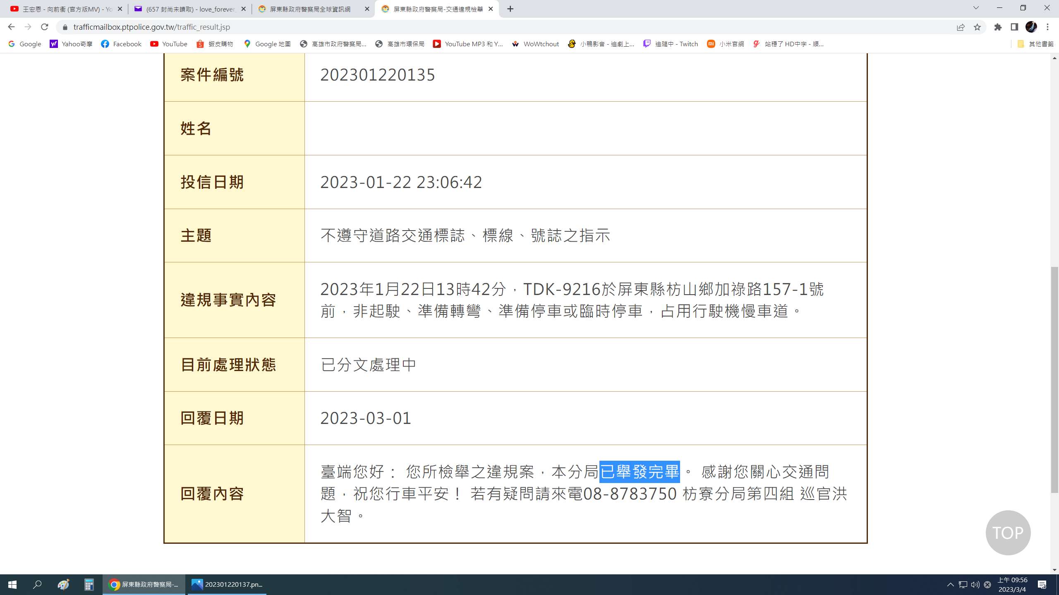Go back to the previous page

pos(11,27)
